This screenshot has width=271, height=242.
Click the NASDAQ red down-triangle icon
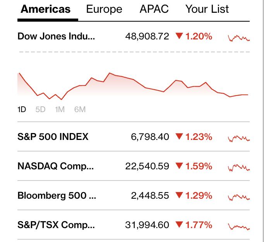tap(179, 166)
